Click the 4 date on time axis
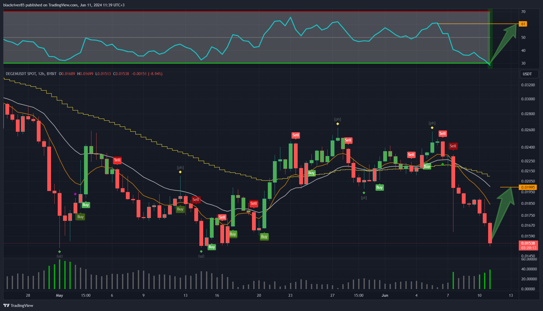 coord(416,295)
